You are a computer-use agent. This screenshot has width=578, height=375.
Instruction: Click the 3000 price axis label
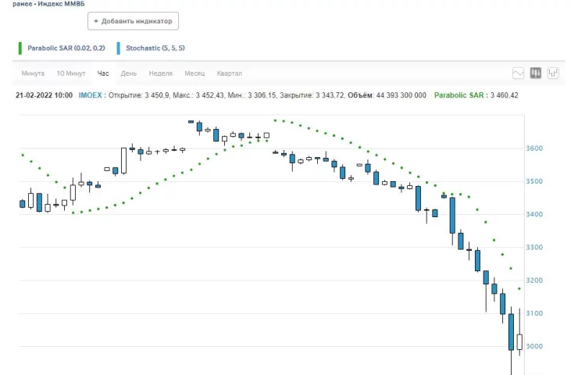tap(534, 346)
